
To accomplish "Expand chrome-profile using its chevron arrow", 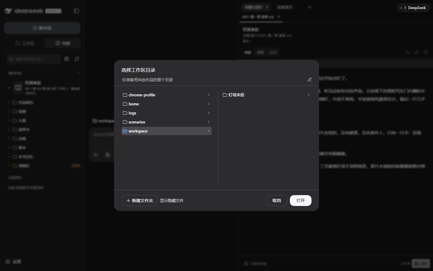I will [209, 95].
